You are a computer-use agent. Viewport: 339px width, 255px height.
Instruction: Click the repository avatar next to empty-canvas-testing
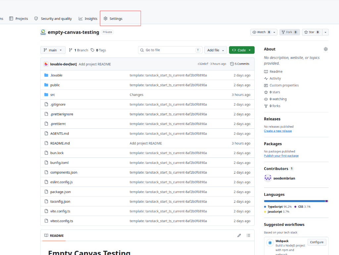pos(43,32)
